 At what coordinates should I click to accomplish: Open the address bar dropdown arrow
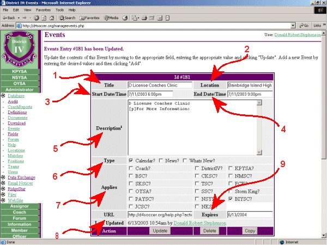(293, 26)
